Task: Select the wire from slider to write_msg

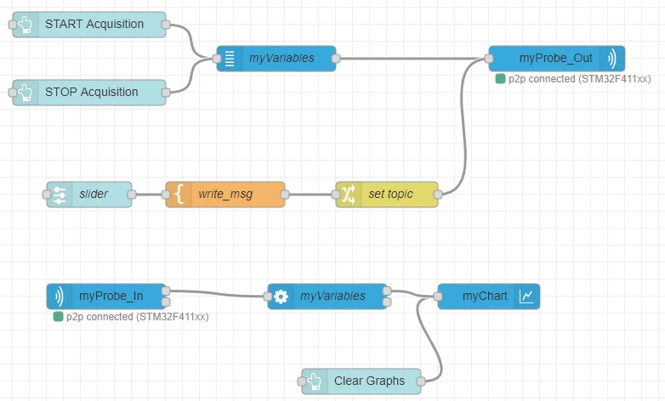Action: coord(149,195)
